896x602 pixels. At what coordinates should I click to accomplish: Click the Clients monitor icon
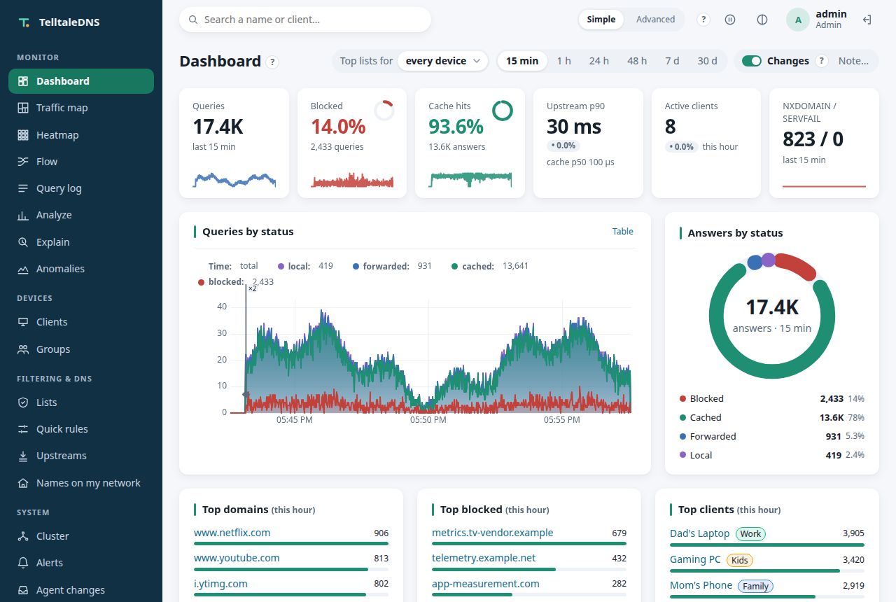[x=23, y=322]
